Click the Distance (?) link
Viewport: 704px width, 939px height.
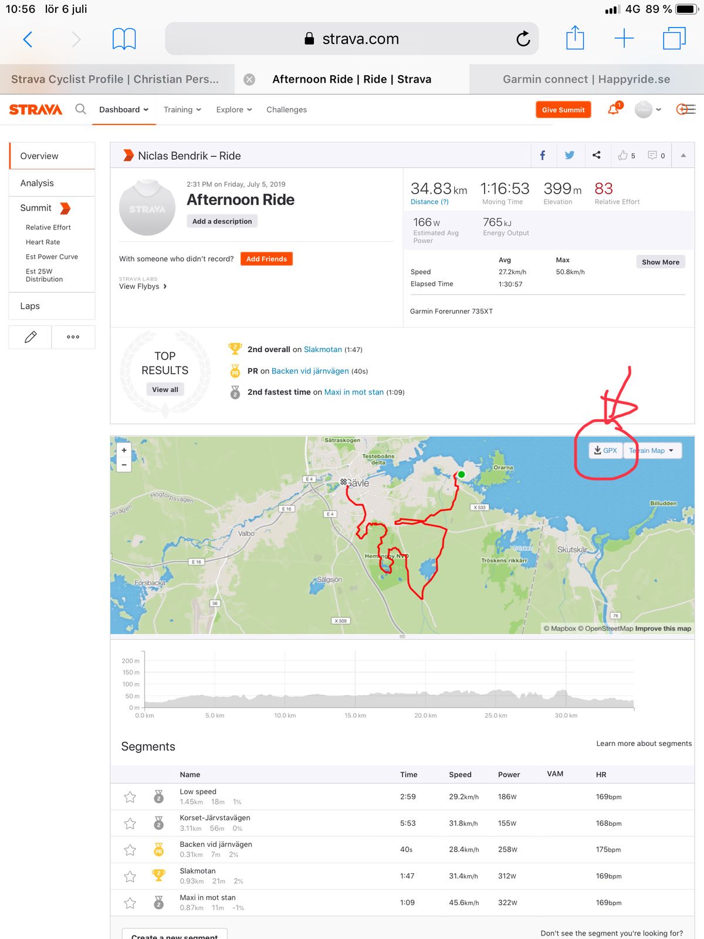click(x=429, y=202)
